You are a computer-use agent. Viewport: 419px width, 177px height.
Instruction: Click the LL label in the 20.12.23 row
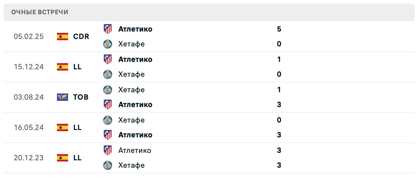[77, 158]
